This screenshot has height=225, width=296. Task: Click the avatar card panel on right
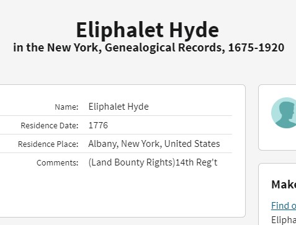277,117
